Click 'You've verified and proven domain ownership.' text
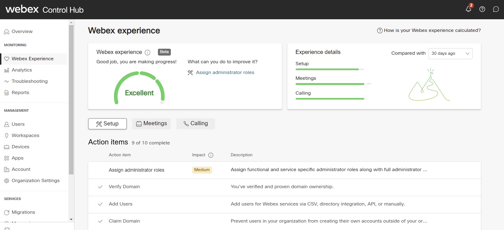 282,187
